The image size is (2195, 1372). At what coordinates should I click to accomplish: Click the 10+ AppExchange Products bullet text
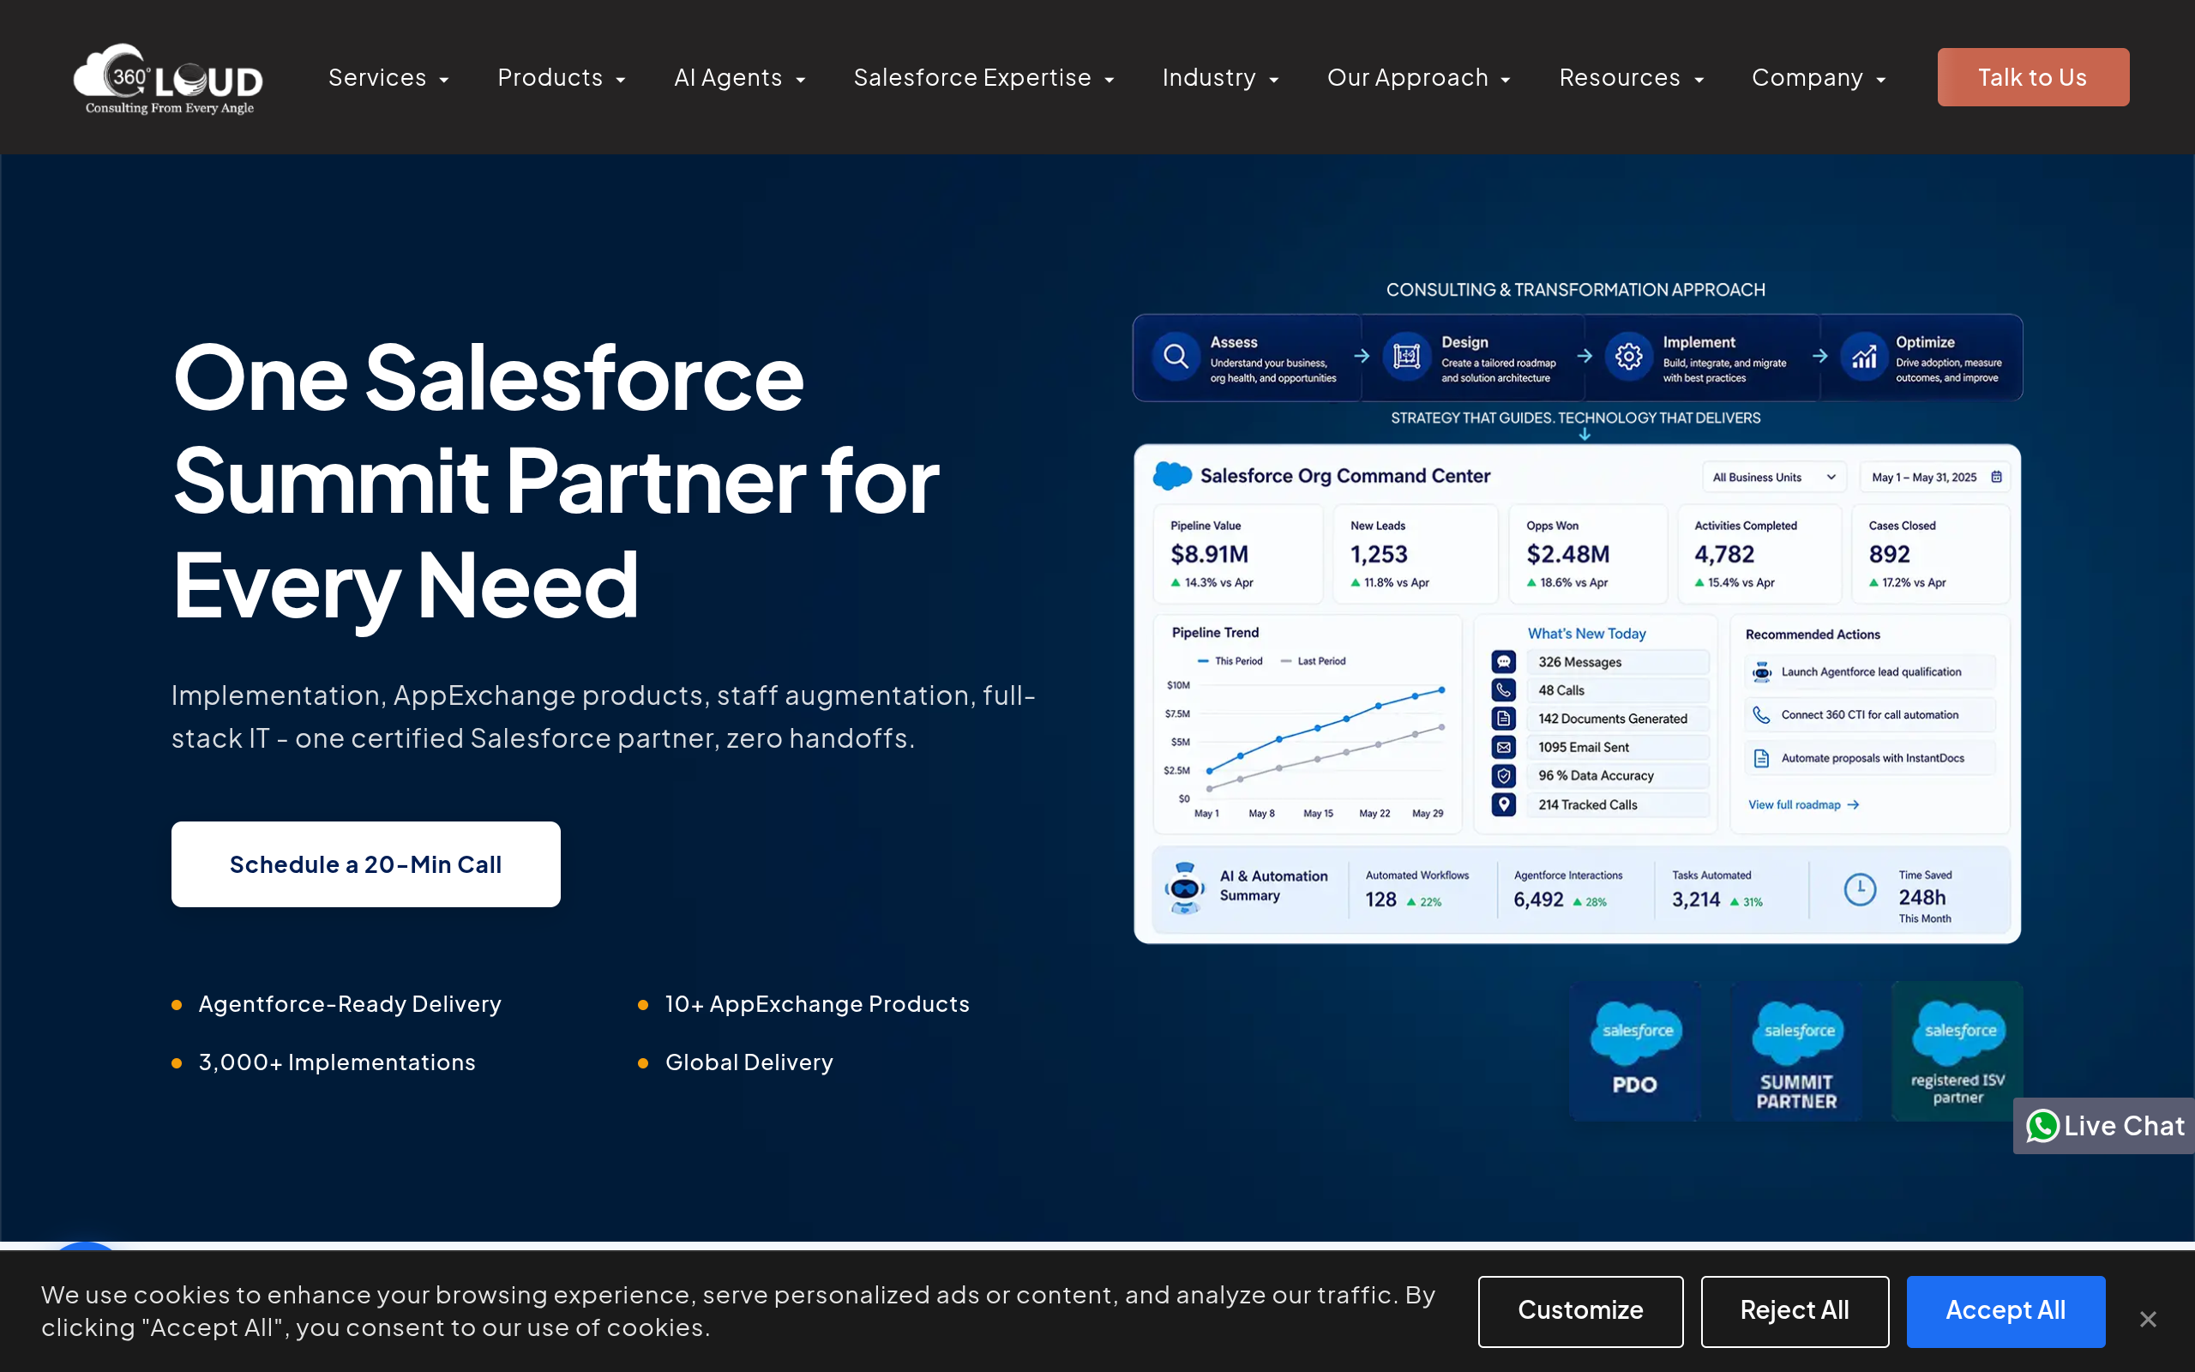817,1003
